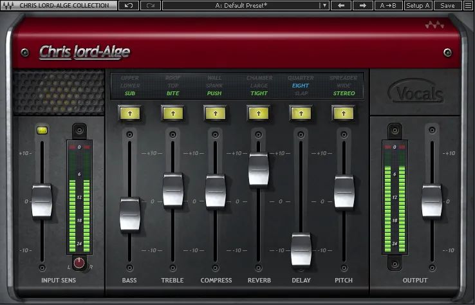The height and width of the screenshot is (305, 475).
Task: Open the preset dropdown arrow
Action: (324, 5)
